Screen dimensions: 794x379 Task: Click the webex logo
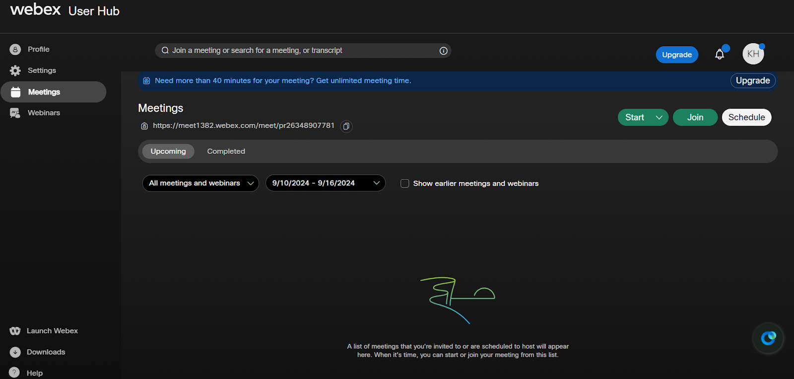coord(35,9)
